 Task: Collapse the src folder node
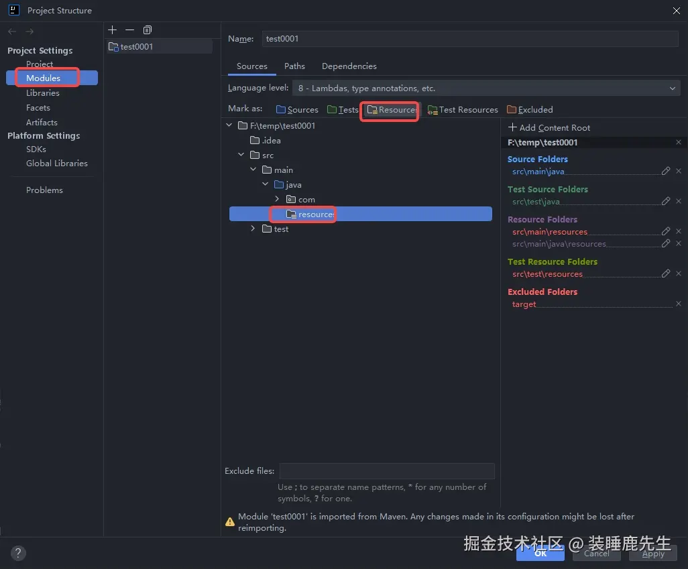241,154
